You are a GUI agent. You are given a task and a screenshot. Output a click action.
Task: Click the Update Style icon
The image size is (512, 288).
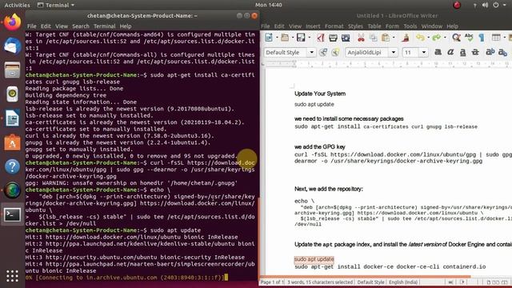coord(323,52)
